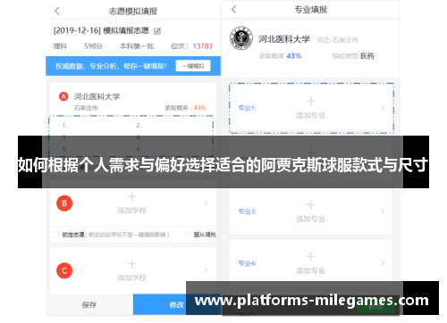Add a major in 专业4 plus icon

pos(310,256)
